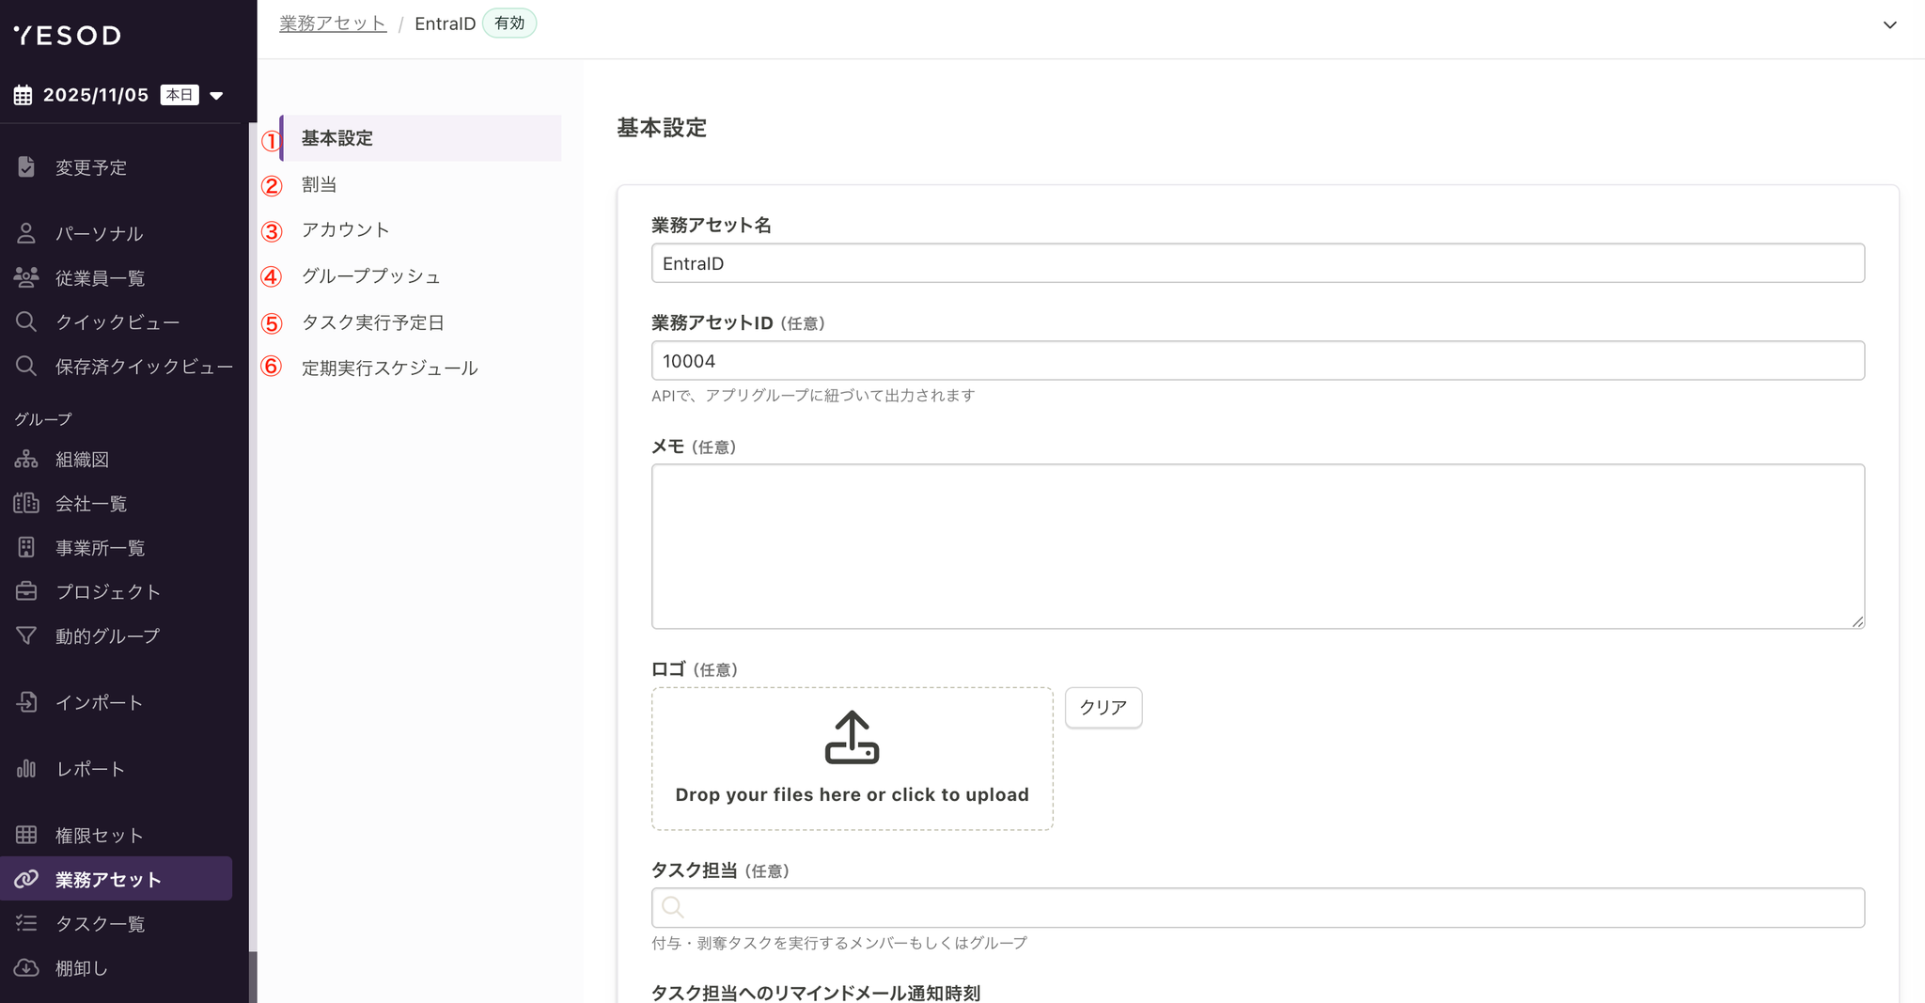
Task: Focus the タスク担当 search field
Action: (1258, 908)
